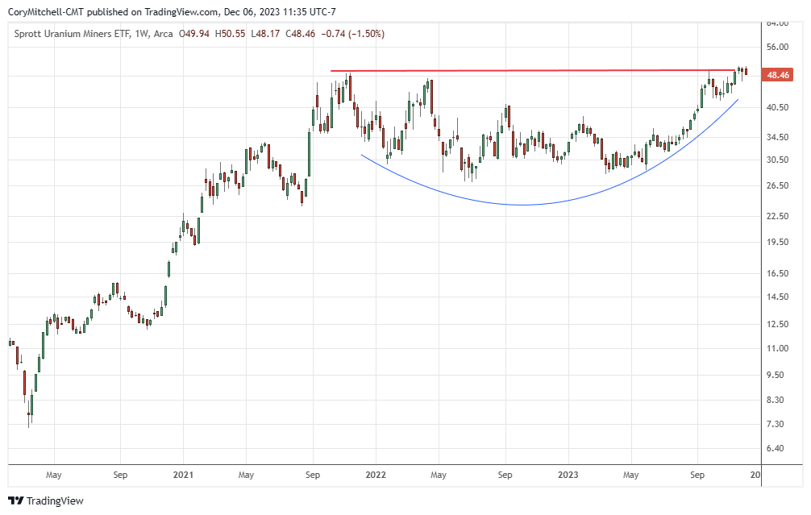Image resolution: width=811 pixels, height=515 pixels.
Task: Click the TradingView logo at bottom left
Action: pyautogui.click(x=45, y=500)
